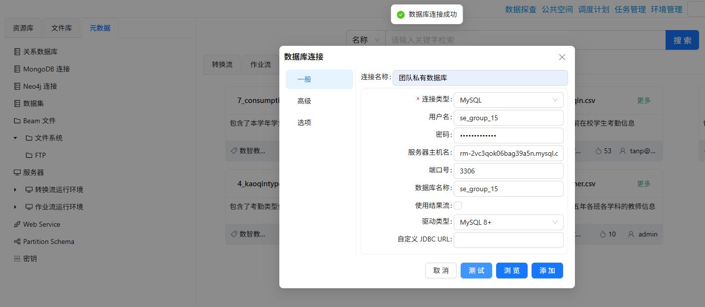Open the 作业流 tab
705x307 pixels.
pyautogui.click(x=261, y=65)
